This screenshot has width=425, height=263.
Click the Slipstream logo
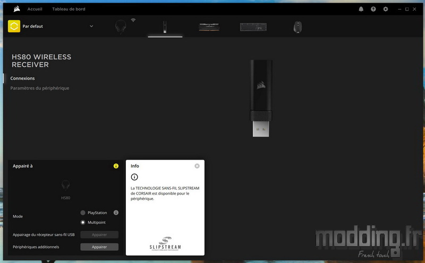(x=165, y=244)
